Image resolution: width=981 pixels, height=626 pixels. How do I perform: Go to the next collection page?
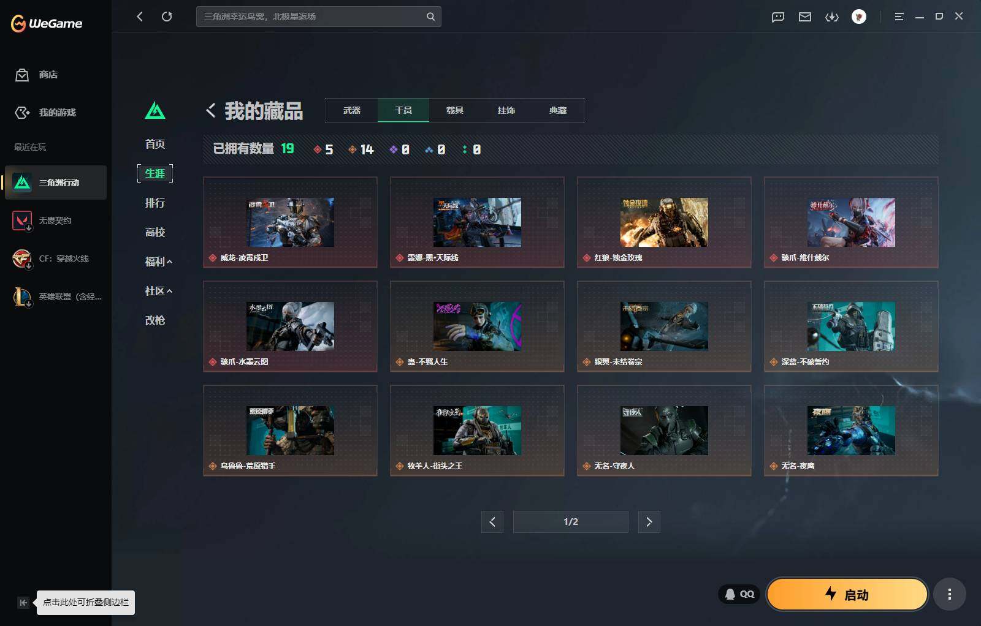tap(649, 522)
